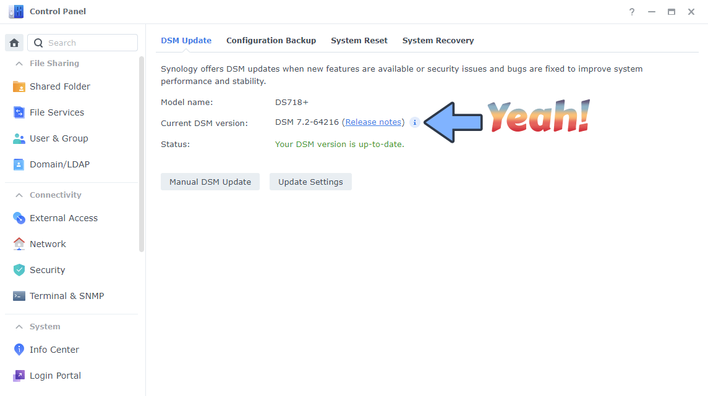The width and height of the screenshot is (708, 396).
Task: Go to the Network settings icon
Action: (19, 244)
